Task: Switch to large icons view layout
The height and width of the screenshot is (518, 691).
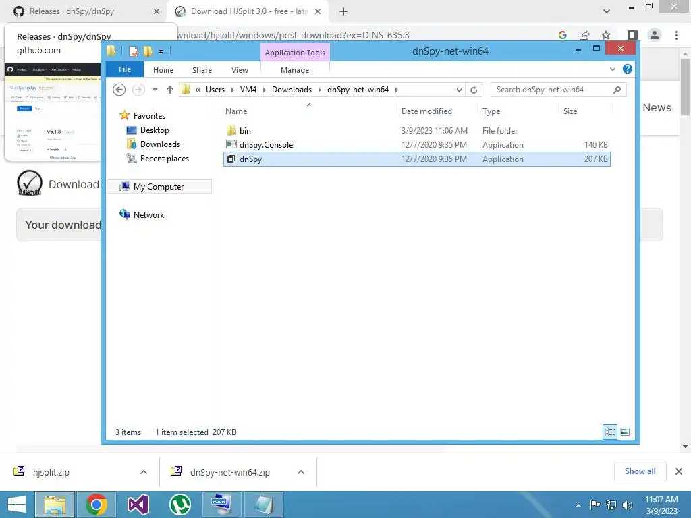Action: tap(625, 432)
